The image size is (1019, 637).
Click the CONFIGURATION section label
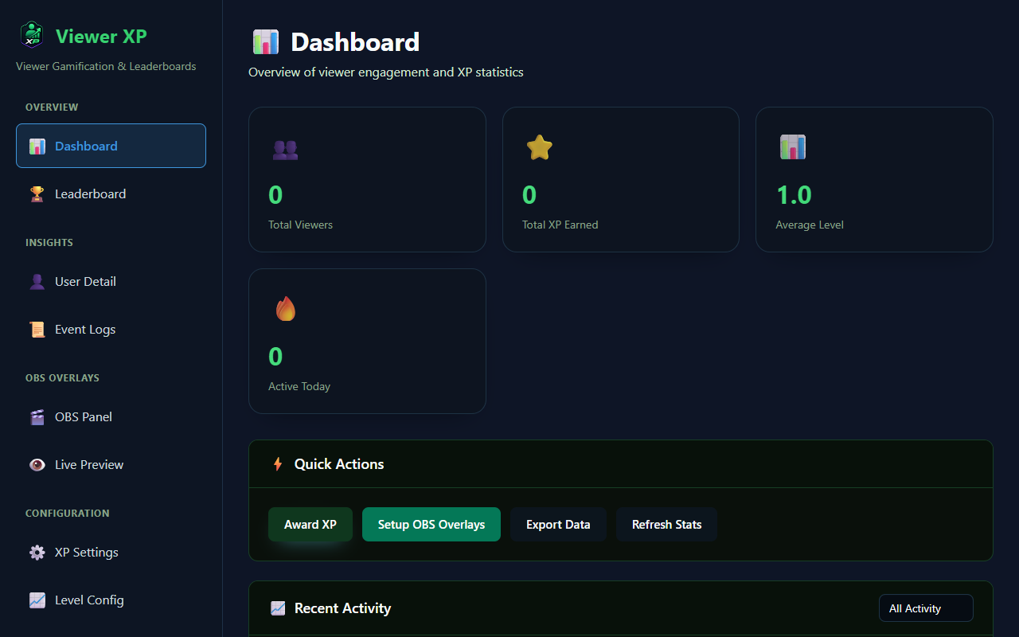[68, 514]
